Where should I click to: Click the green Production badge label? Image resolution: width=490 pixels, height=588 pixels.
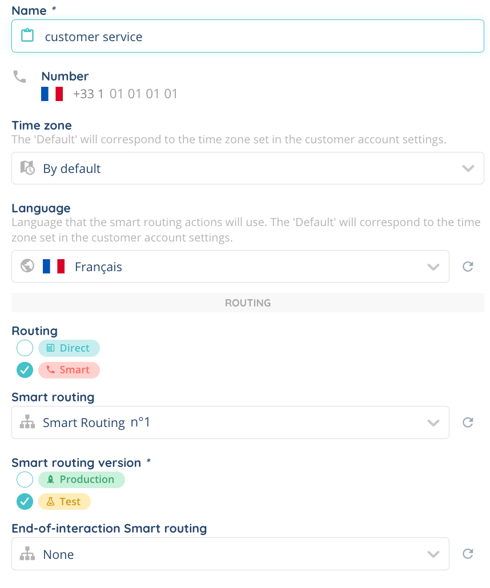pyautogui.click(x=81, y=480)
